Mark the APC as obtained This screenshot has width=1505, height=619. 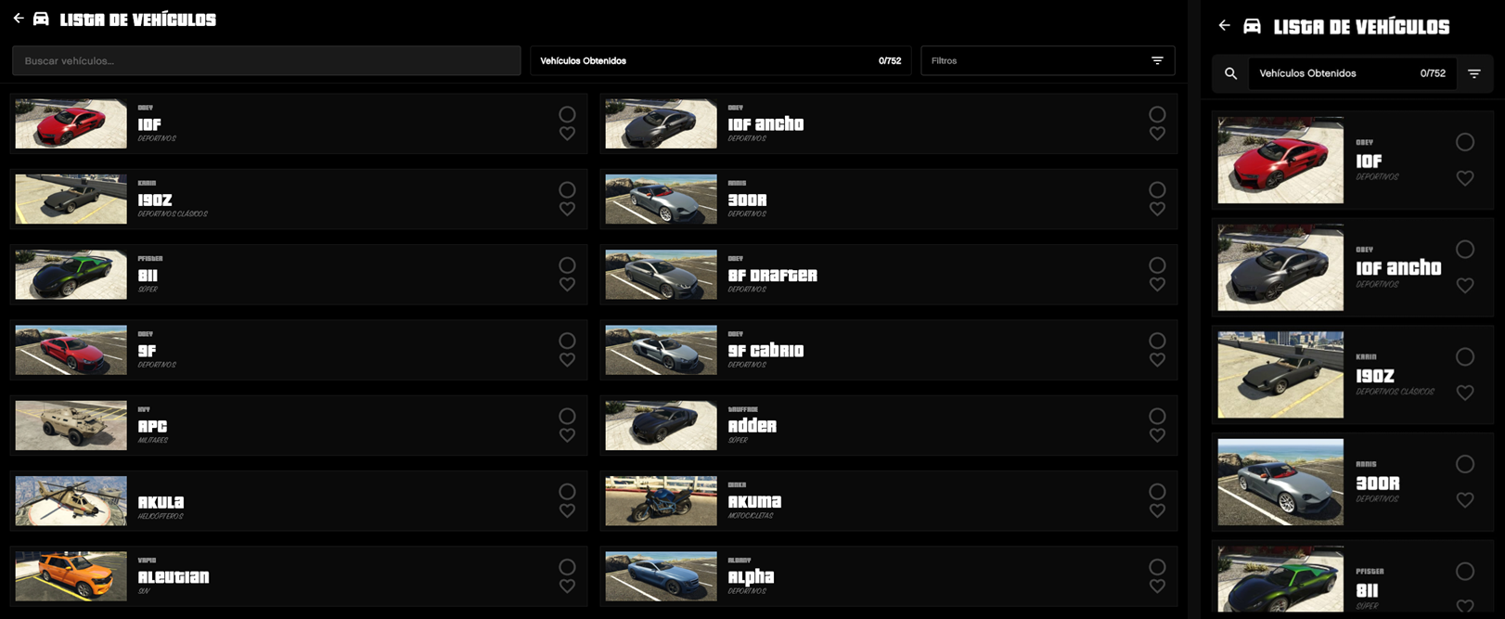coord(567,416)
